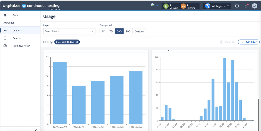
Task: Click the 2026-Jul-W1 bar
Action: click(x=79, y=105)
